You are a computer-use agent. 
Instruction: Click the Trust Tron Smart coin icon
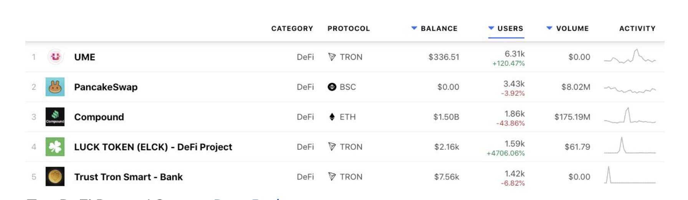click(x=55, y=177)
